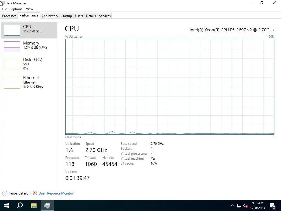Click the L1 cache N/A value

(154, 163)
